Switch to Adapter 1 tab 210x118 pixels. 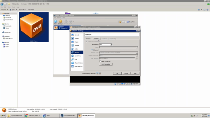(x=88, y=39)
